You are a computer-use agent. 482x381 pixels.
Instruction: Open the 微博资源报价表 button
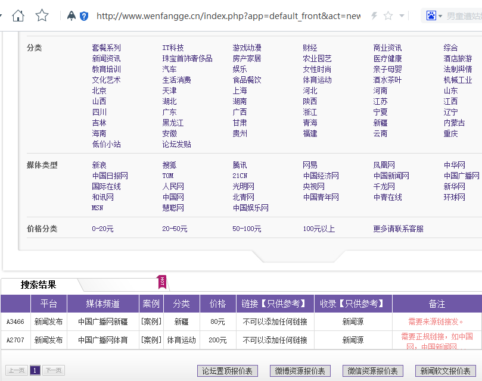point(300,371)
